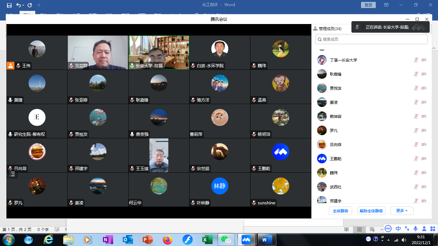Screen dimensions: 438x246
Task: Open Firefox from the taskbar
Action: (167, 240)
